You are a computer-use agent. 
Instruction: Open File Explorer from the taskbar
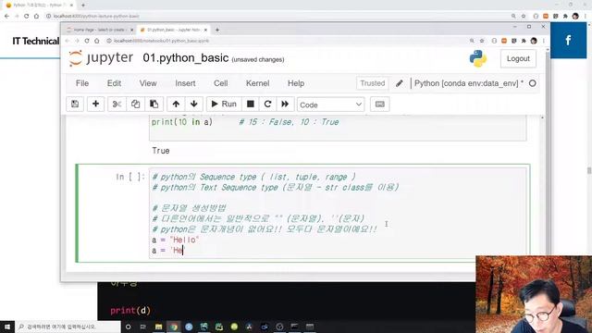[x=158, y=327]
